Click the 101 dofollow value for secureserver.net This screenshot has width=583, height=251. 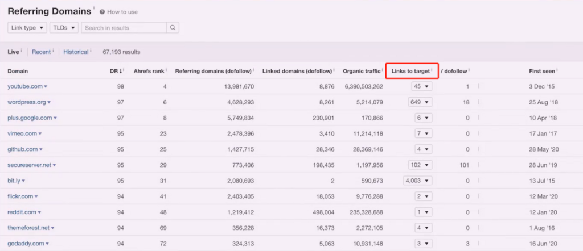[x=465, y=165]
